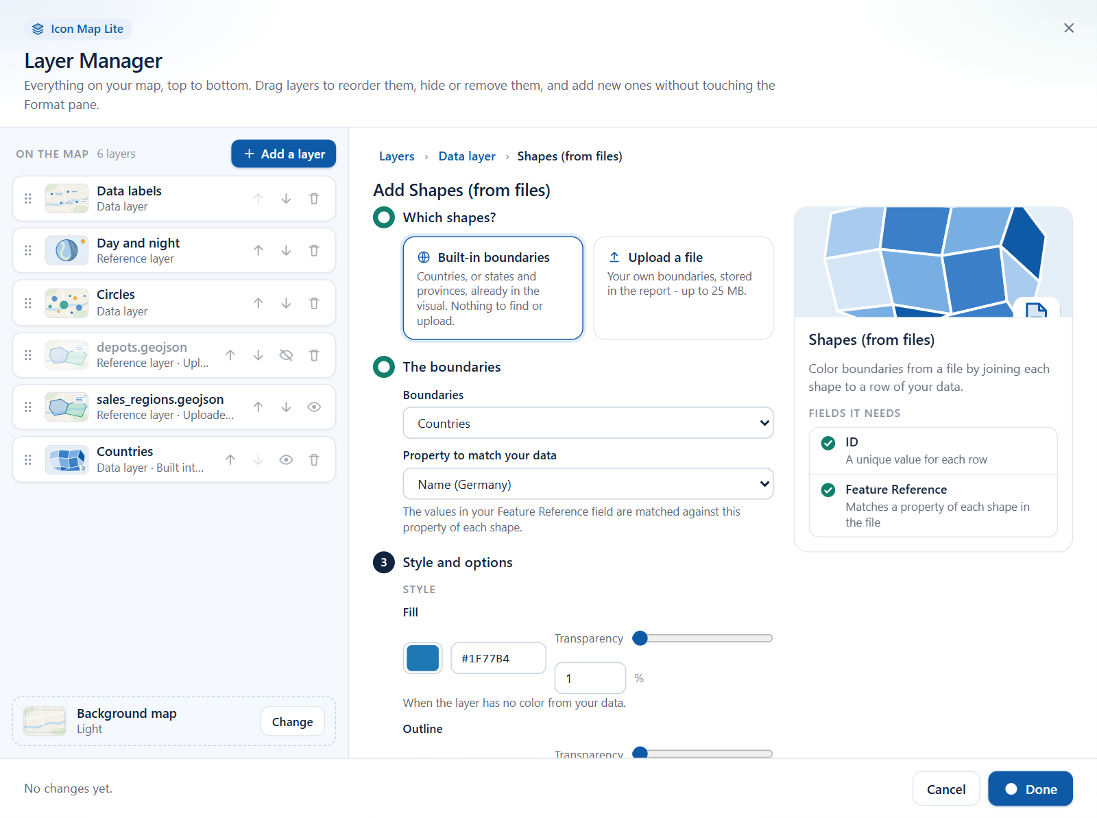Move sales_regions.geojson layer up

coord(258,407)
